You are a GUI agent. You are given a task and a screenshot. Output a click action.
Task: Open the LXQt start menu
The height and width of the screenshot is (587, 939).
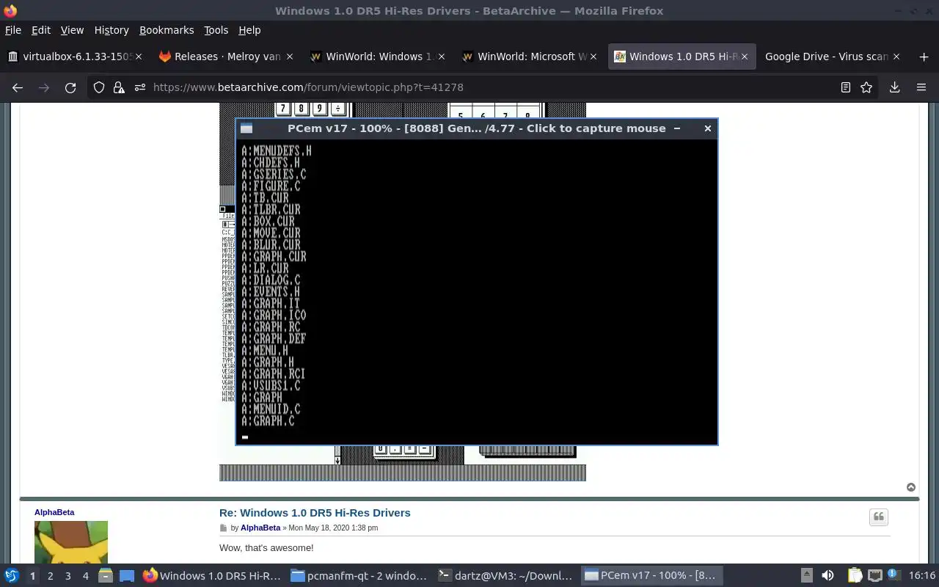11,576
